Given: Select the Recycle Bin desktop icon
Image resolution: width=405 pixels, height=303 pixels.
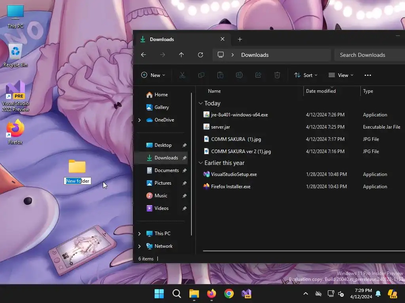Looking at the screenshot, I should [15, 55].
